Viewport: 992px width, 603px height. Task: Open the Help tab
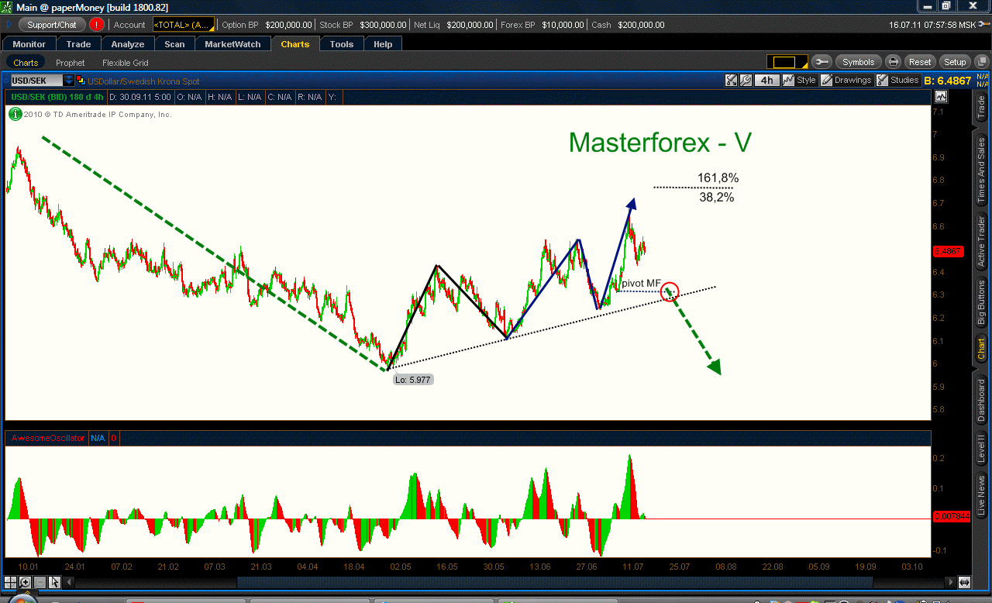pos(383,44)
